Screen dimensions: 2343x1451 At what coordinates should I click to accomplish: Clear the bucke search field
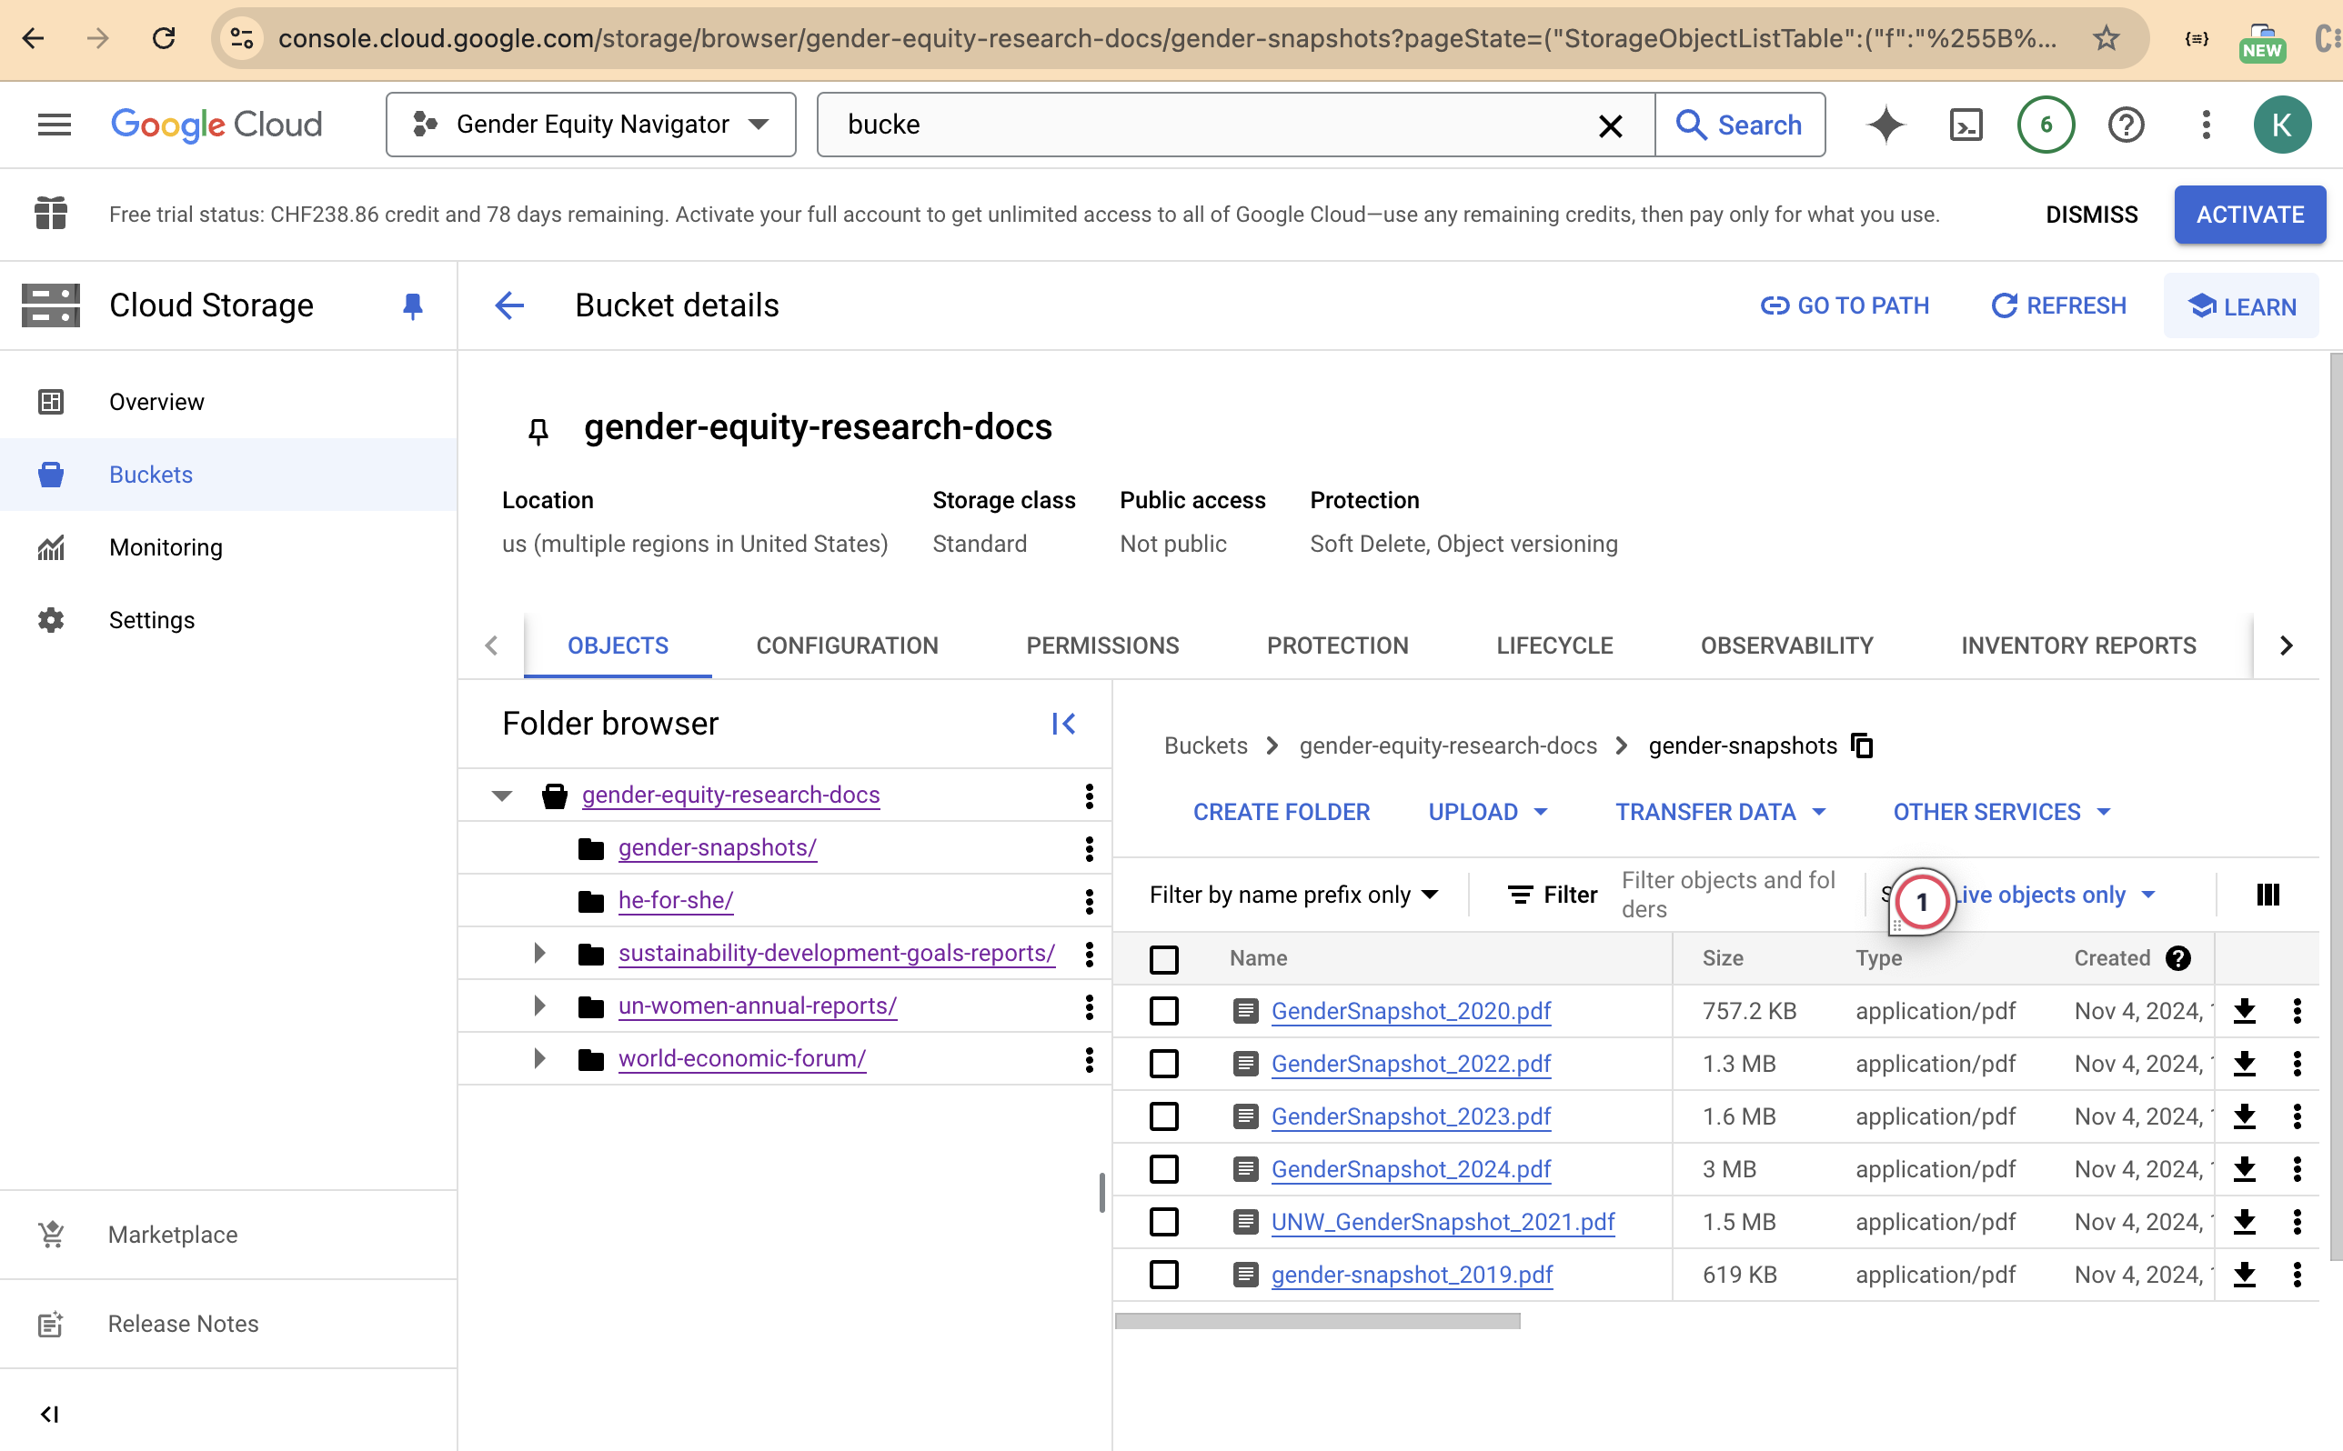click(1609, 125)
